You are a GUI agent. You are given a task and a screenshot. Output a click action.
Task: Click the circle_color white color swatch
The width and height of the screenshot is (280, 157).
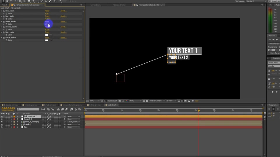coord(47,40)
